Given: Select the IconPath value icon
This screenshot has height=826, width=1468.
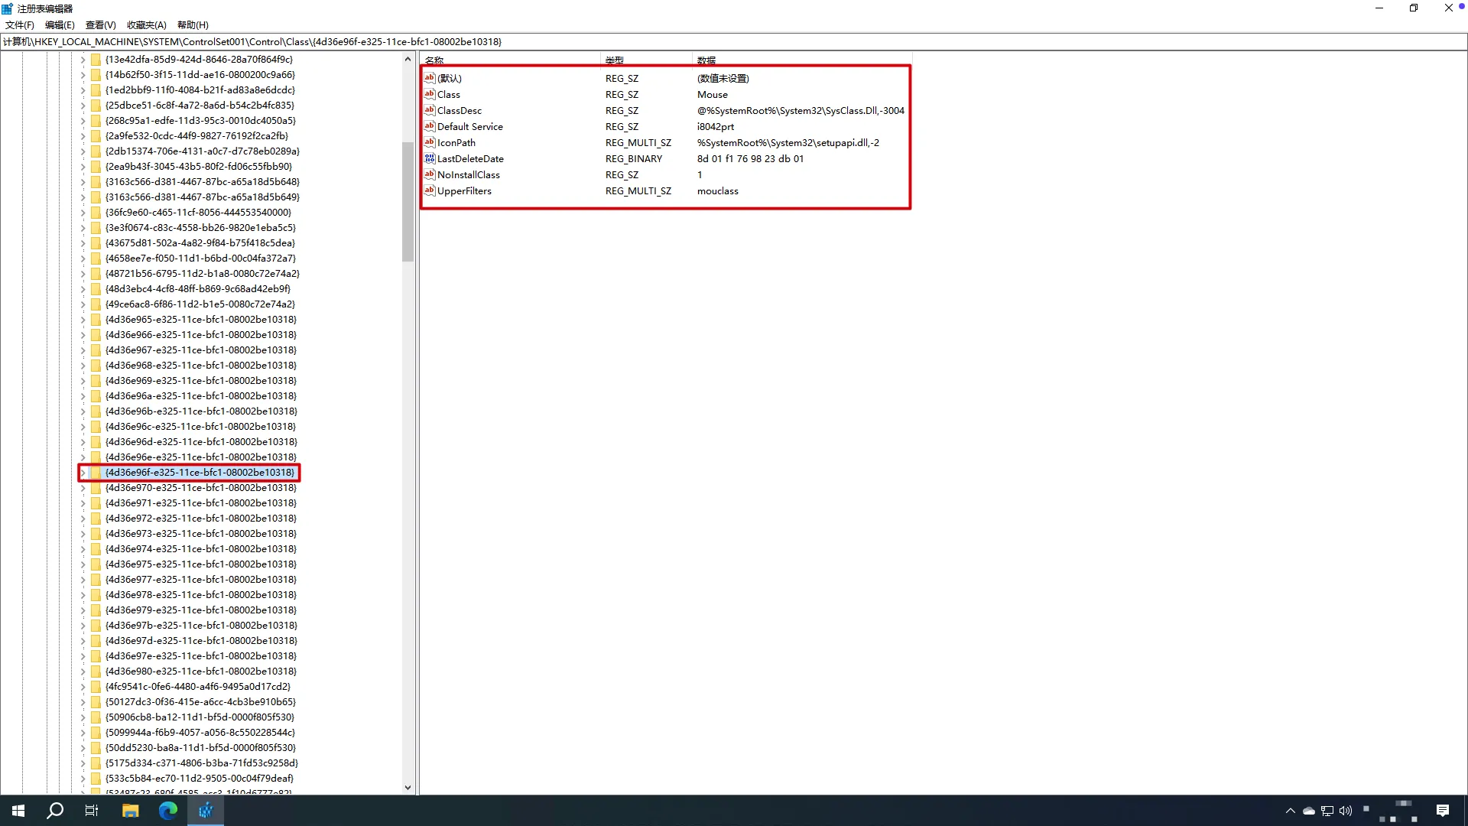Looking at the screenshot, I should click(430, 142).
